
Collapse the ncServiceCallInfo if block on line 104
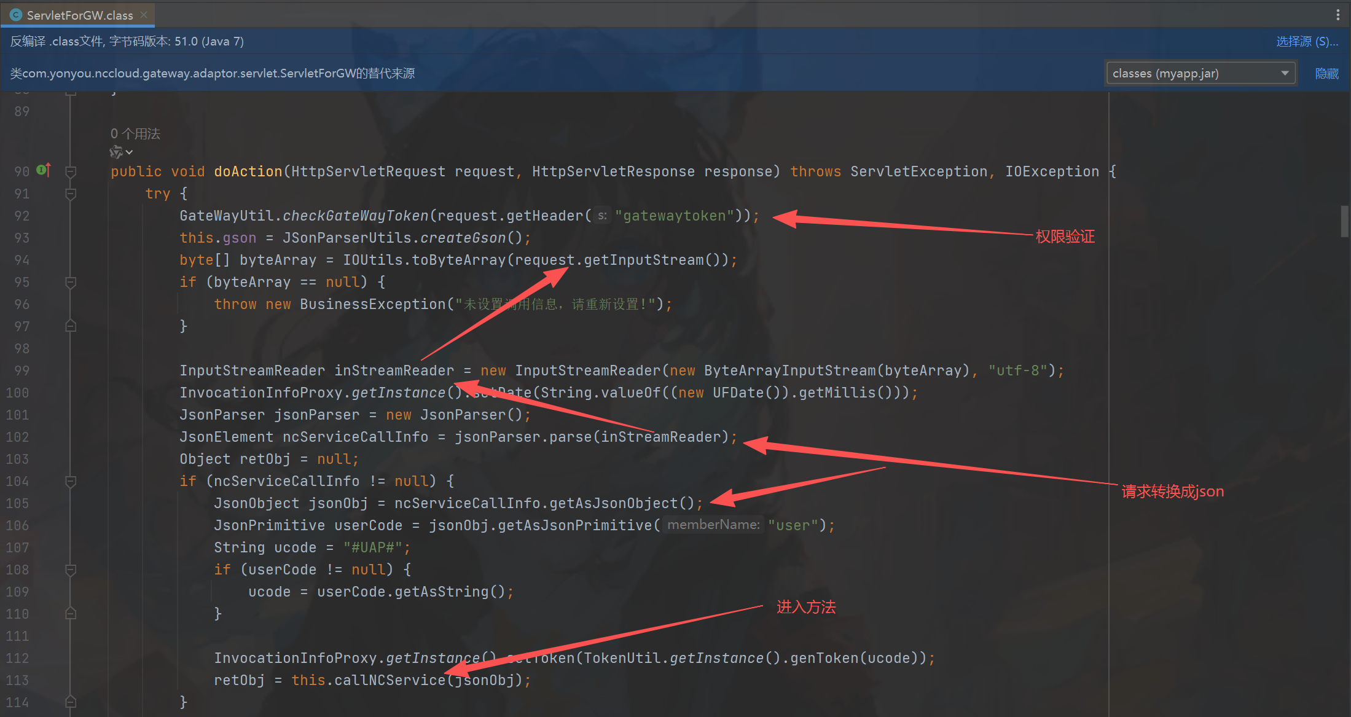71,481
